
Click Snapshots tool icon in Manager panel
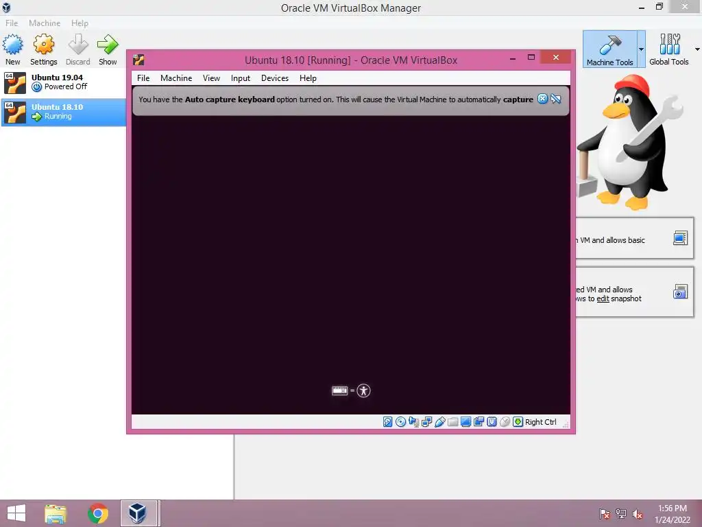pyautogui.click(x=680, y=292)
